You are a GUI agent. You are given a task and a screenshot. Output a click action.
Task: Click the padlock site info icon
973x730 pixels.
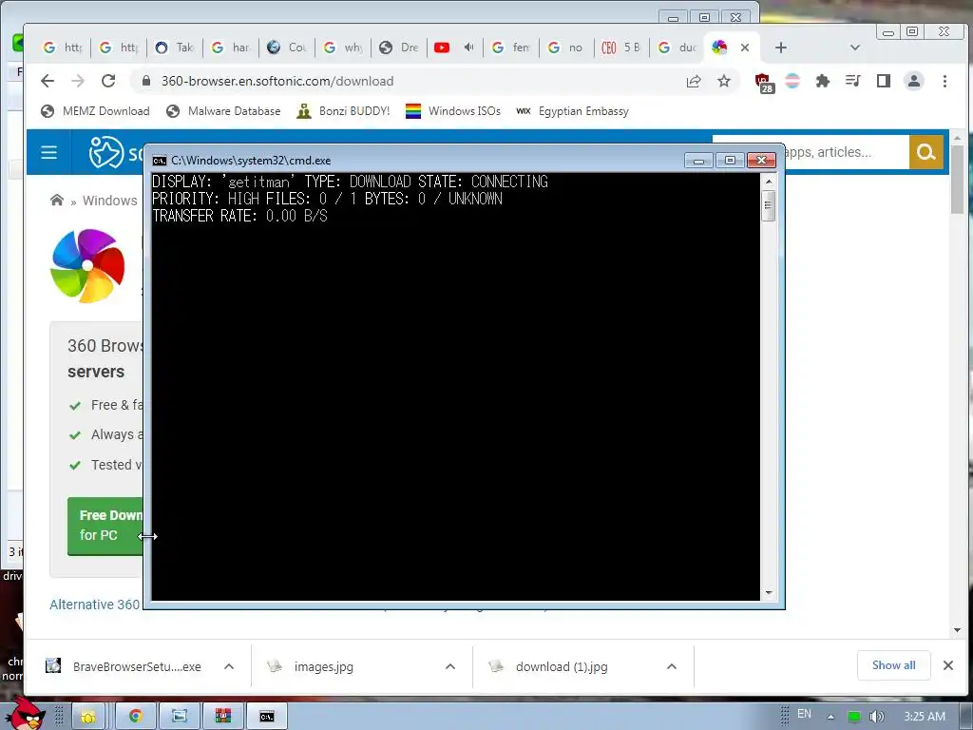point(146,81)
